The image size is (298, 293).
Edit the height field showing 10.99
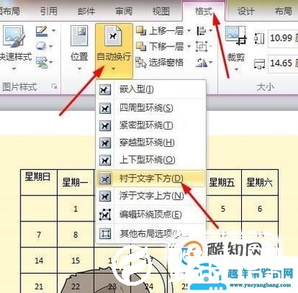283,38
